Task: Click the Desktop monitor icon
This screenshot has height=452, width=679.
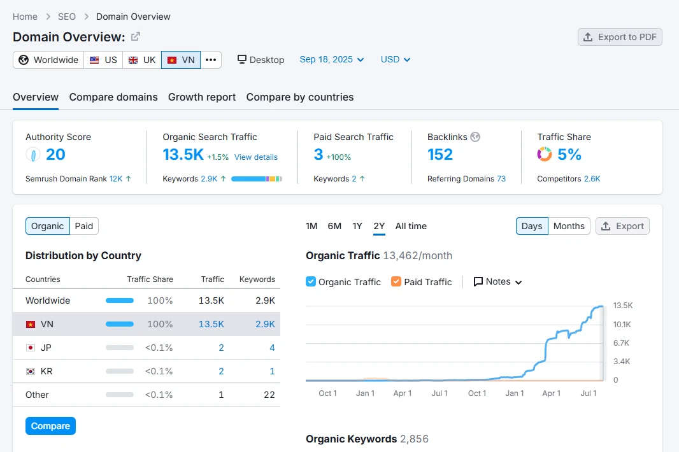Action: pyautogui.click(x=242, y=59)
